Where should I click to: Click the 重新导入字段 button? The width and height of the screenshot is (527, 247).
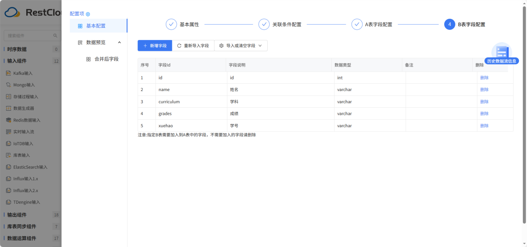click(193, 46)
